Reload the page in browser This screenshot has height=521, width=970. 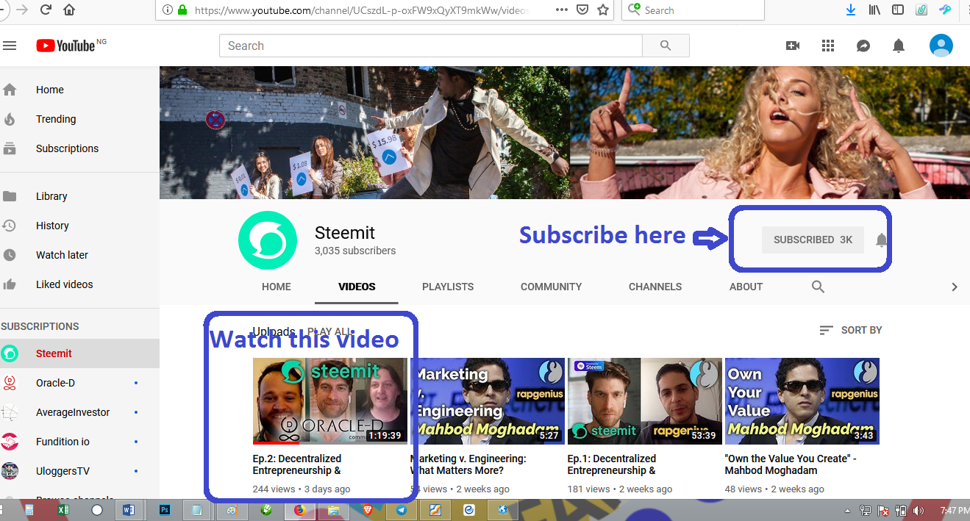pos(46,10)
